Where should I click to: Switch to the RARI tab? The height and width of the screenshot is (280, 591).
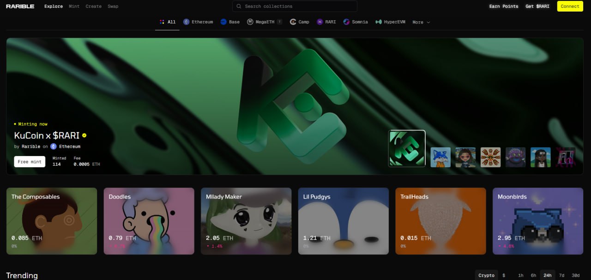click(326, 22)
